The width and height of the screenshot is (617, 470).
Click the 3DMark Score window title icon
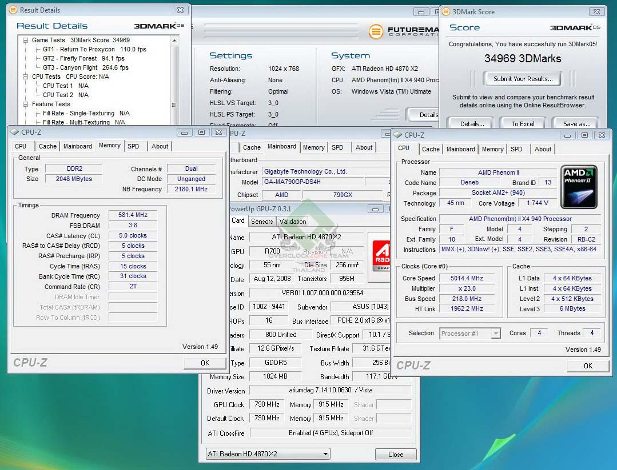[446, 12]
